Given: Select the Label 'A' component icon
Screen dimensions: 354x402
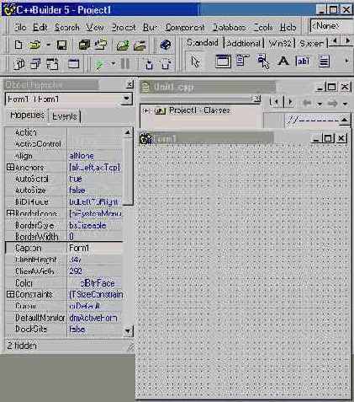Looking at the screenshot, I should 283,61.
